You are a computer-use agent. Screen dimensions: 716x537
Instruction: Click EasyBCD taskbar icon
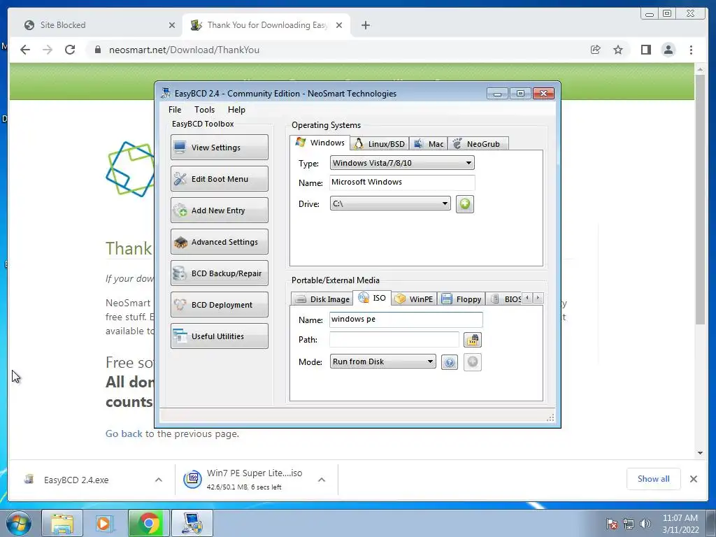[193, 523]
